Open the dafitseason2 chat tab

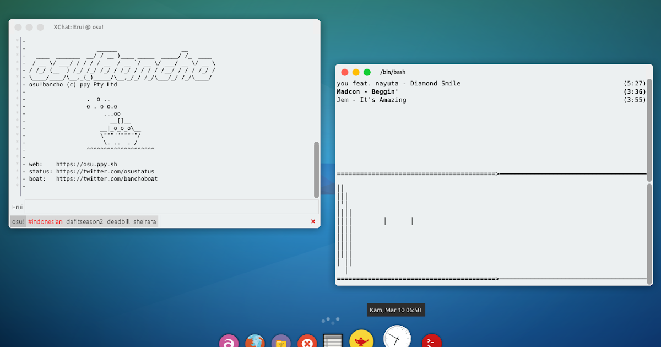click(85, 221)
